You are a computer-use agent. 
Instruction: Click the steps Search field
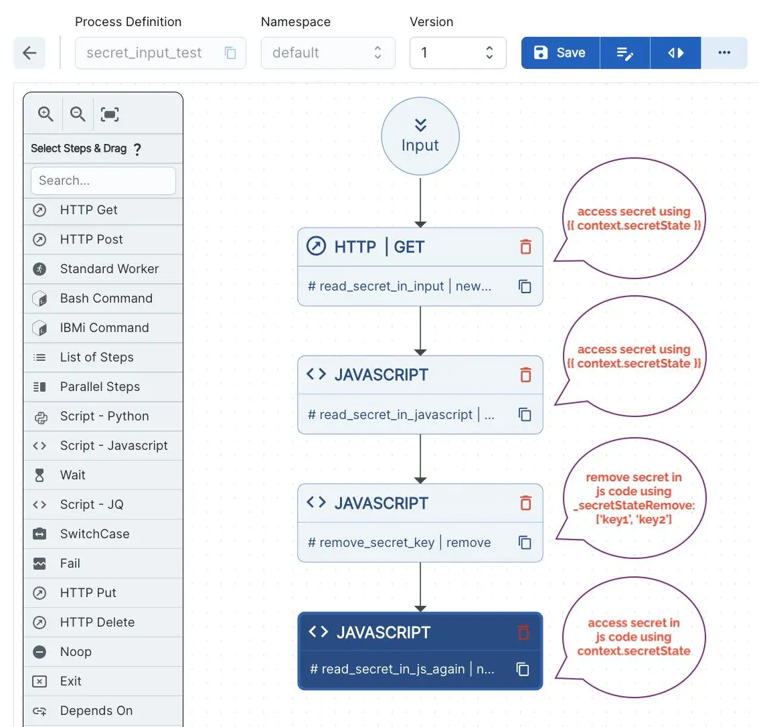[103, 181]
